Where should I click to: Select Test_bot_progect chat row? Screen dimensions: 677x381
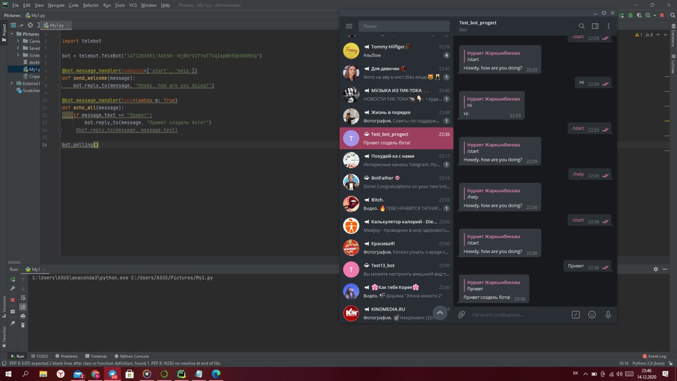(396, 138)
